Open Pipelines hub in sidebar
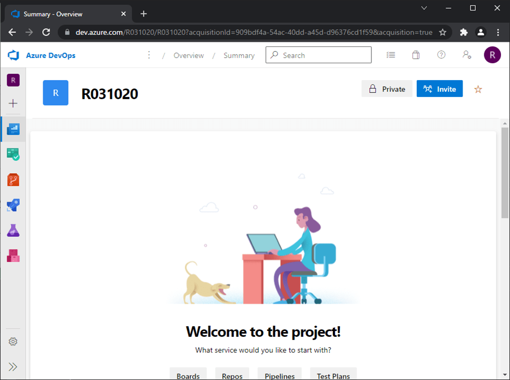The width and height of the screenshot is (510, 380). pyautogui.click(x=13, y=205)
